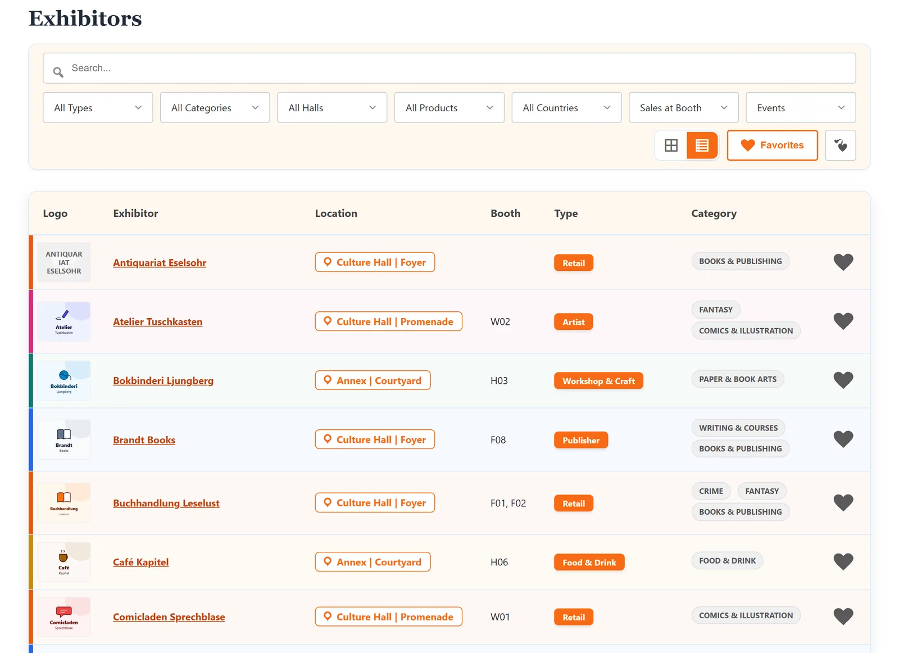Open the All Types dropdown
Image resolution: width=899 pixels, height=653 pixels.
98,107
